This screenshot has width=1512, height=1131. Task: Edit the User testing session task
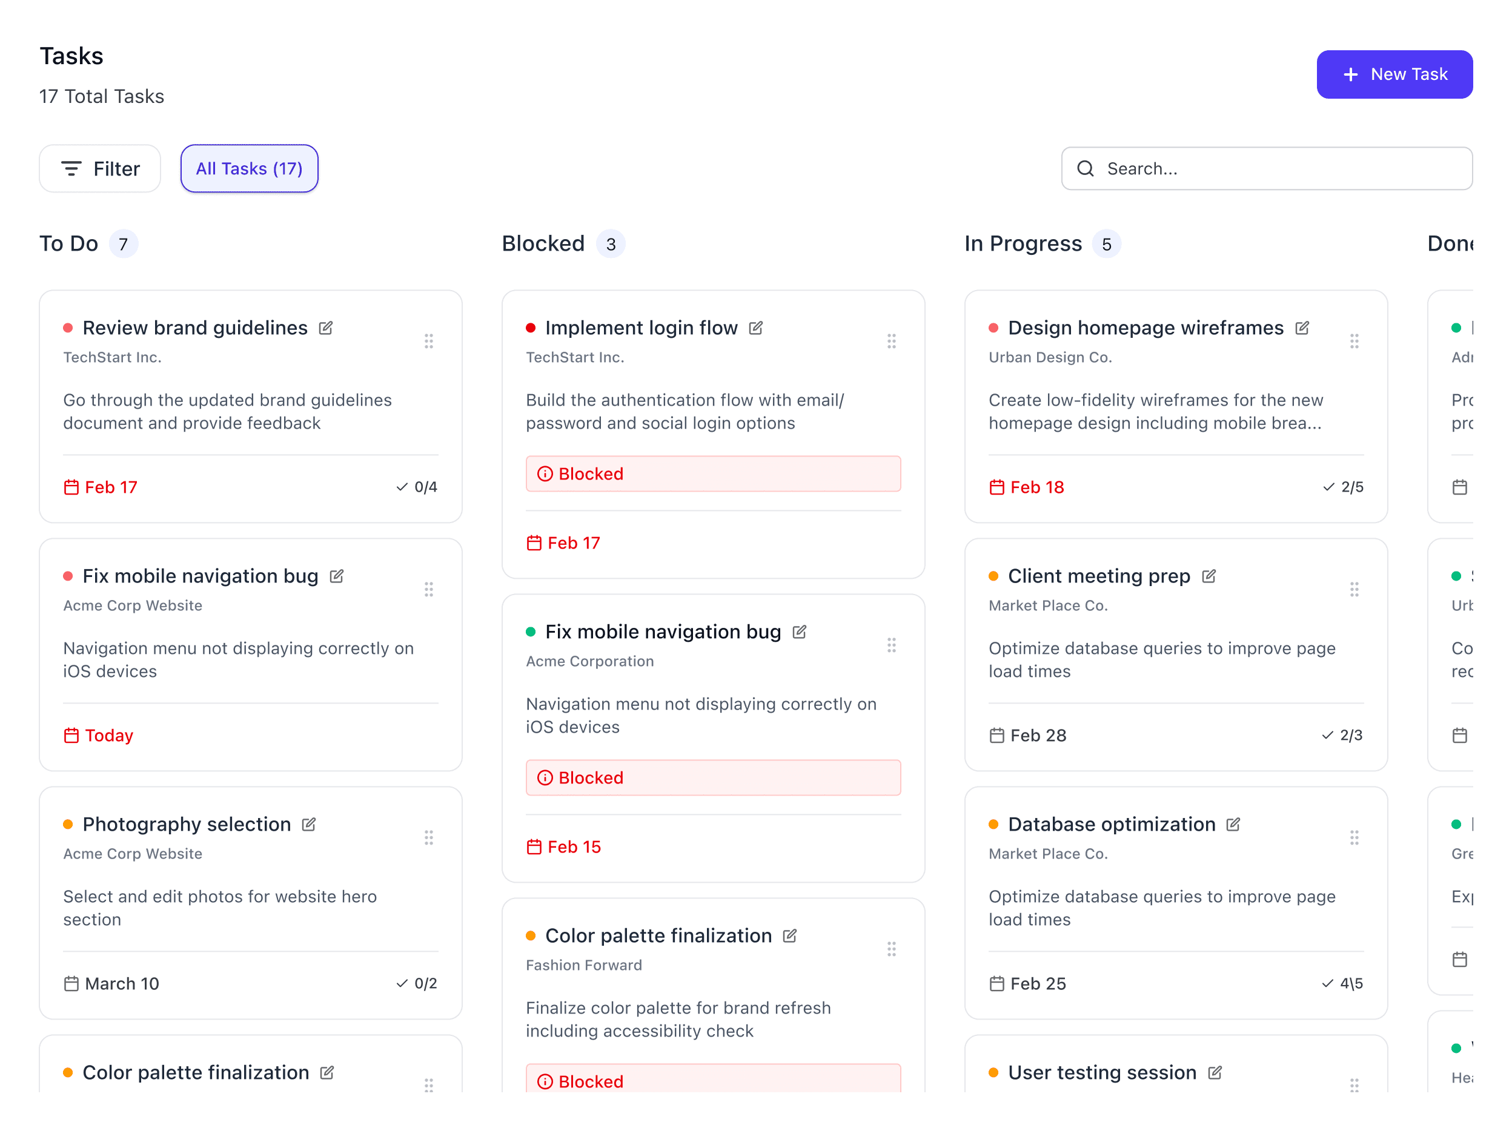1215,1072
